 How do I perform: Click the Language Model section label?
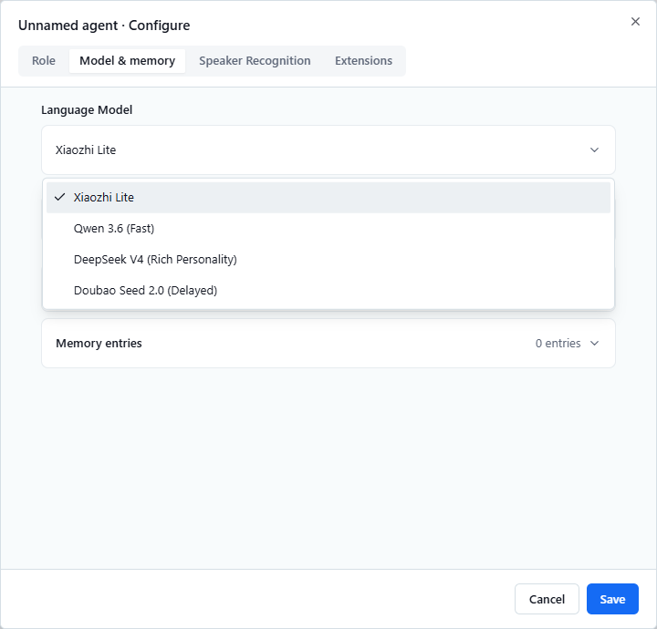coord(87,110)
